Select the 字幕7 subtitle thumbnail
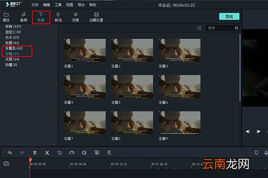The width and height of the screenshot is (268, 178). pyautogui.click(x=85, y=123)
